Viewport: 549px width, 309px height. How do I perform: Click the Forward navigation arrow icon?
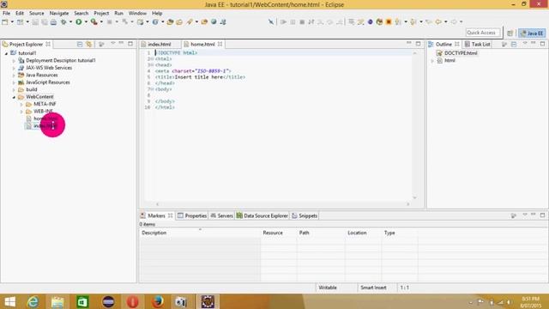(454, 22)
